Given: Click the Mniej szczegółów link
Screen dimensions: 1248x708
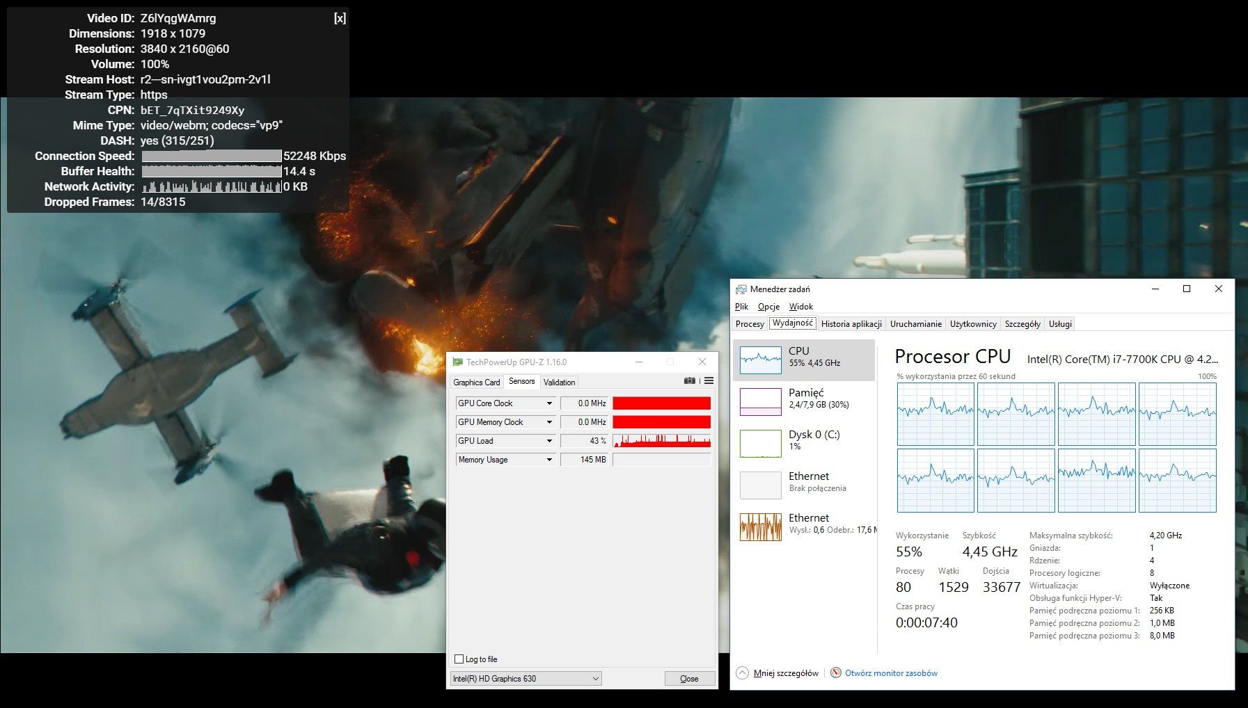Looking at the screenshot, I should pos(786,673).
